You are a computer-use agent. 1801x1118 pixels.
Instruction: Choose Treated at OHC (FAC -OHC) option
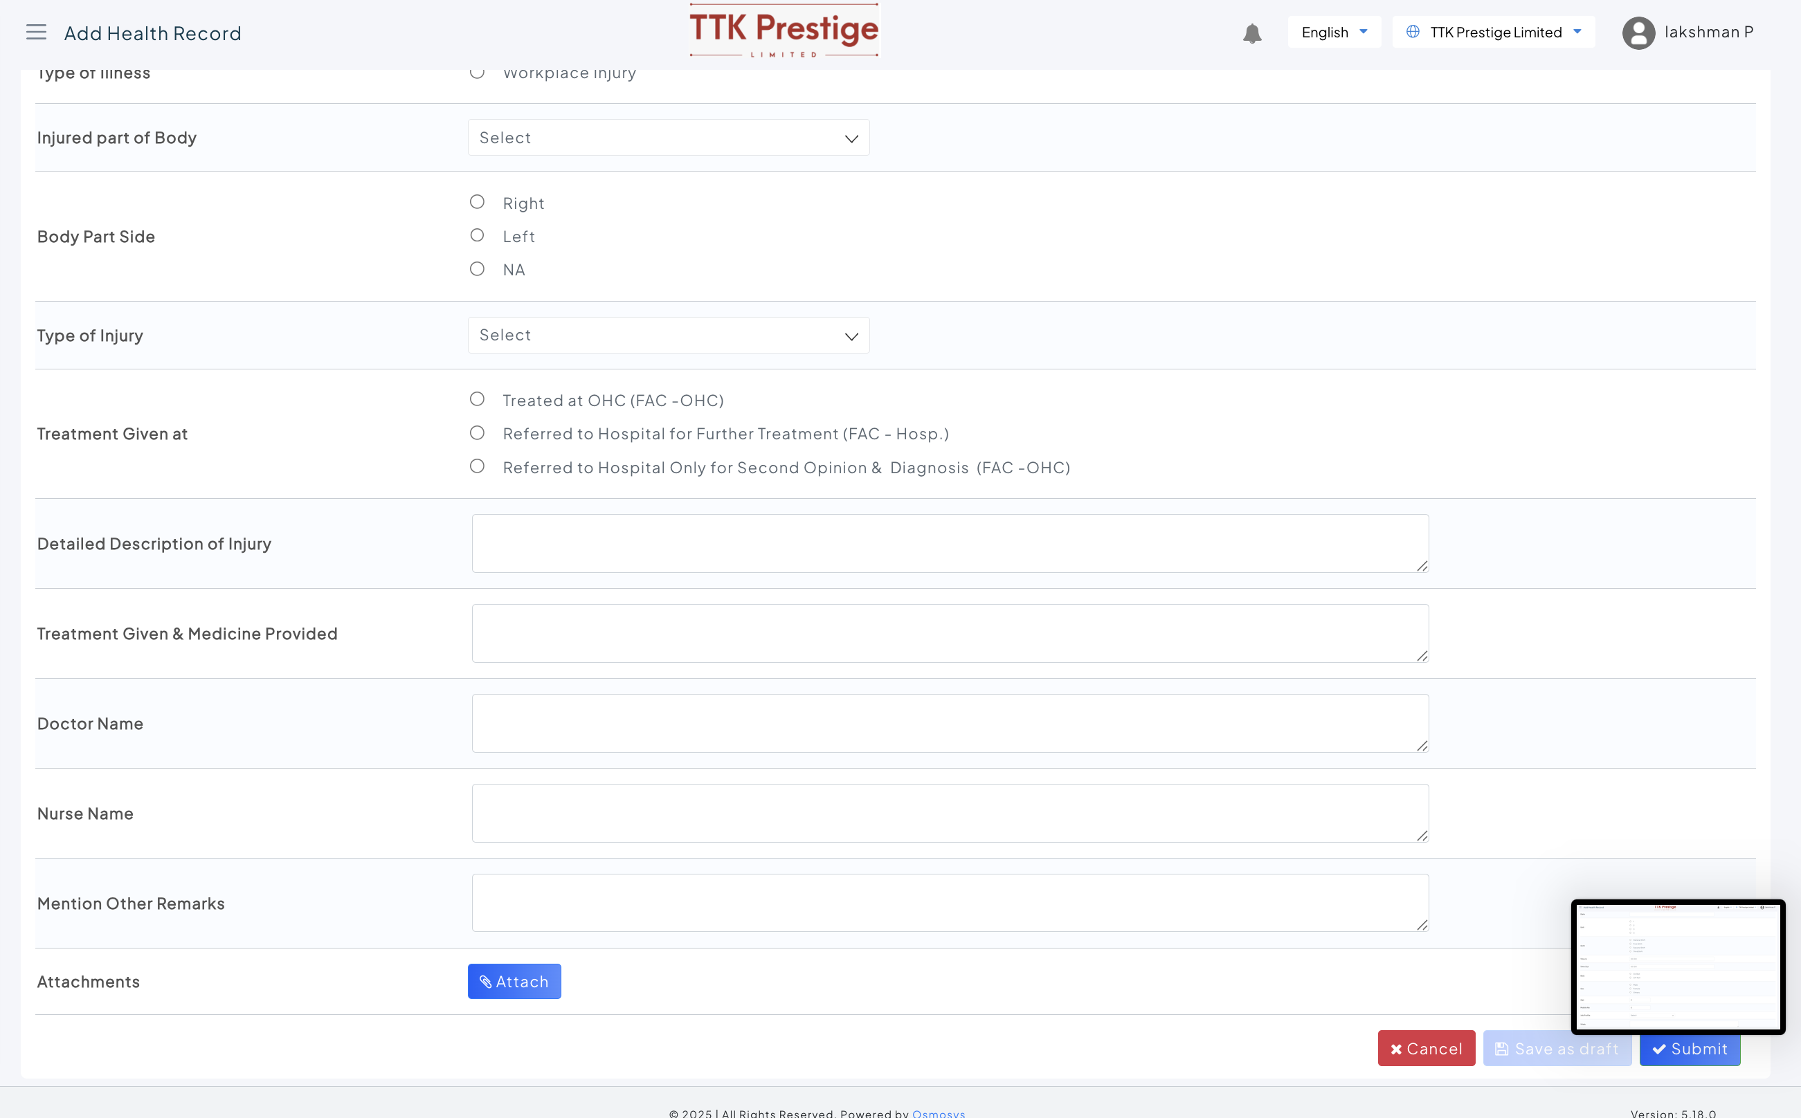click(477, 399)
